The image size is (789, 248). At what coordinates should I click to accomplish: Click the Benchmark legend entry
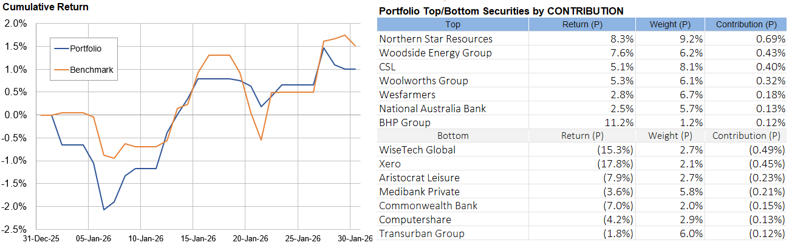[x=91, y=70]
